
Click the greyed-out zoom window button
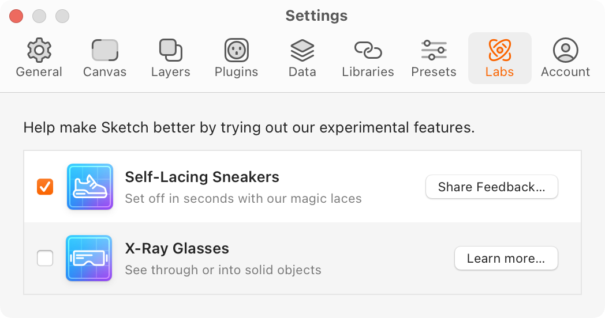[62, 16]
